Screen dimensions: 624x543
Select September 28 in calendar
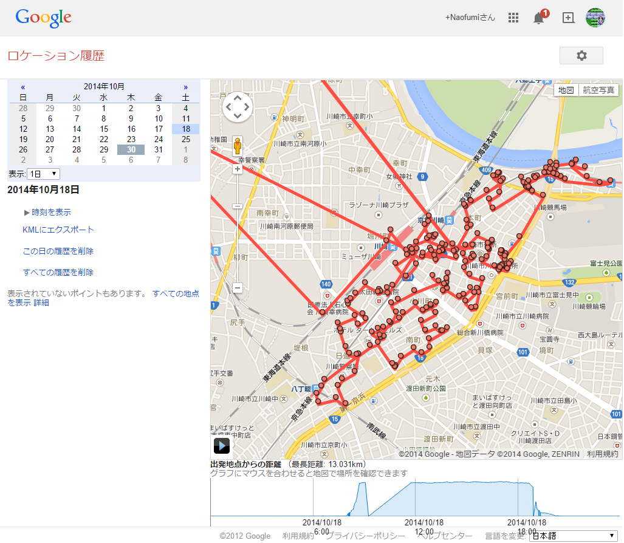pos(23,108)
